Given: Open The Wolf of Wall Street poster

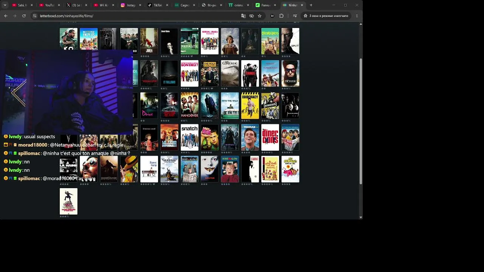Looking at the screenshot, I should tap(209, 73).
